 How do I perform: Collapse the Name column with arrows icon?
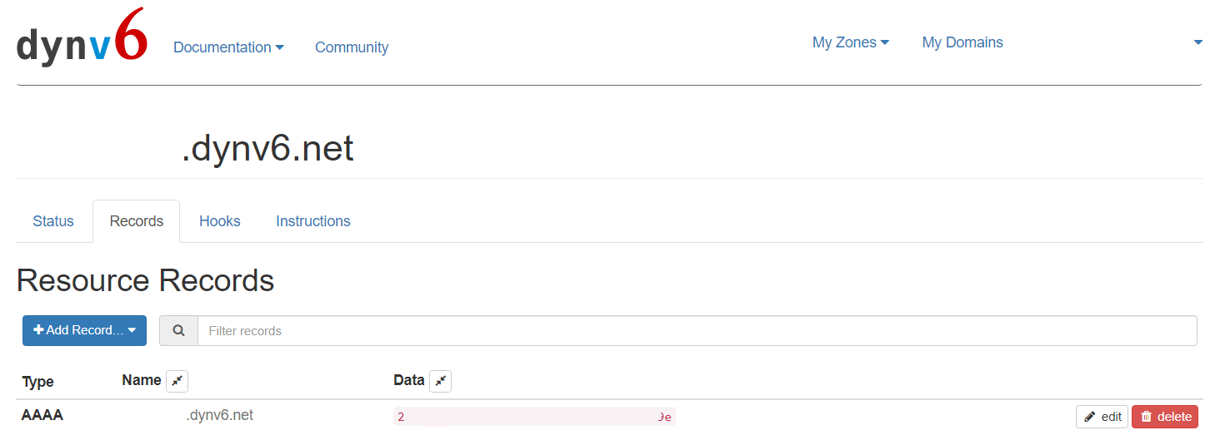coord(177,381)
